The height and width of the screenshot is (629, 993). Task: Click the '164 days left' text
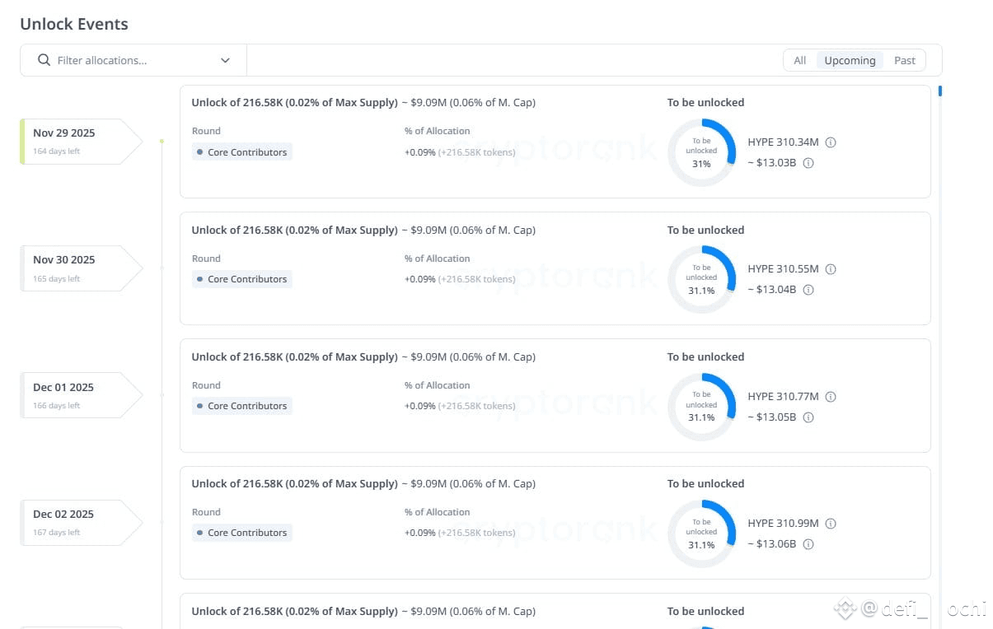click(x=57, y=151)
